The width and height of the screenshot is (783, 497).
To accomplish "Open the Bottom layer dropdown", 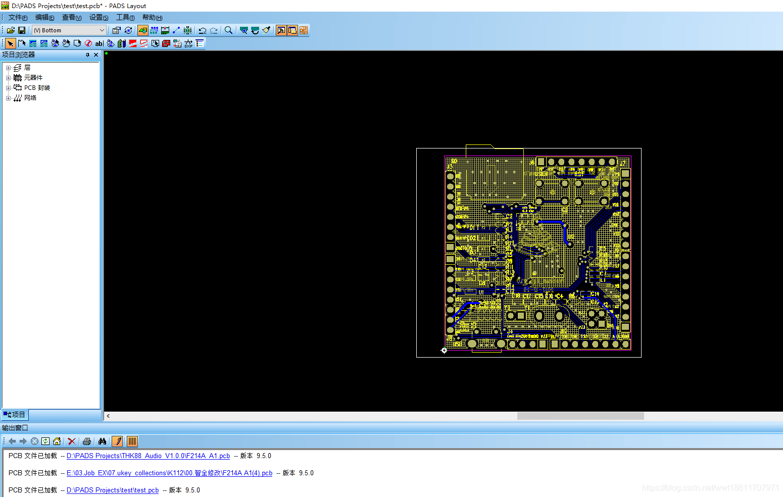I will [102, 30].
